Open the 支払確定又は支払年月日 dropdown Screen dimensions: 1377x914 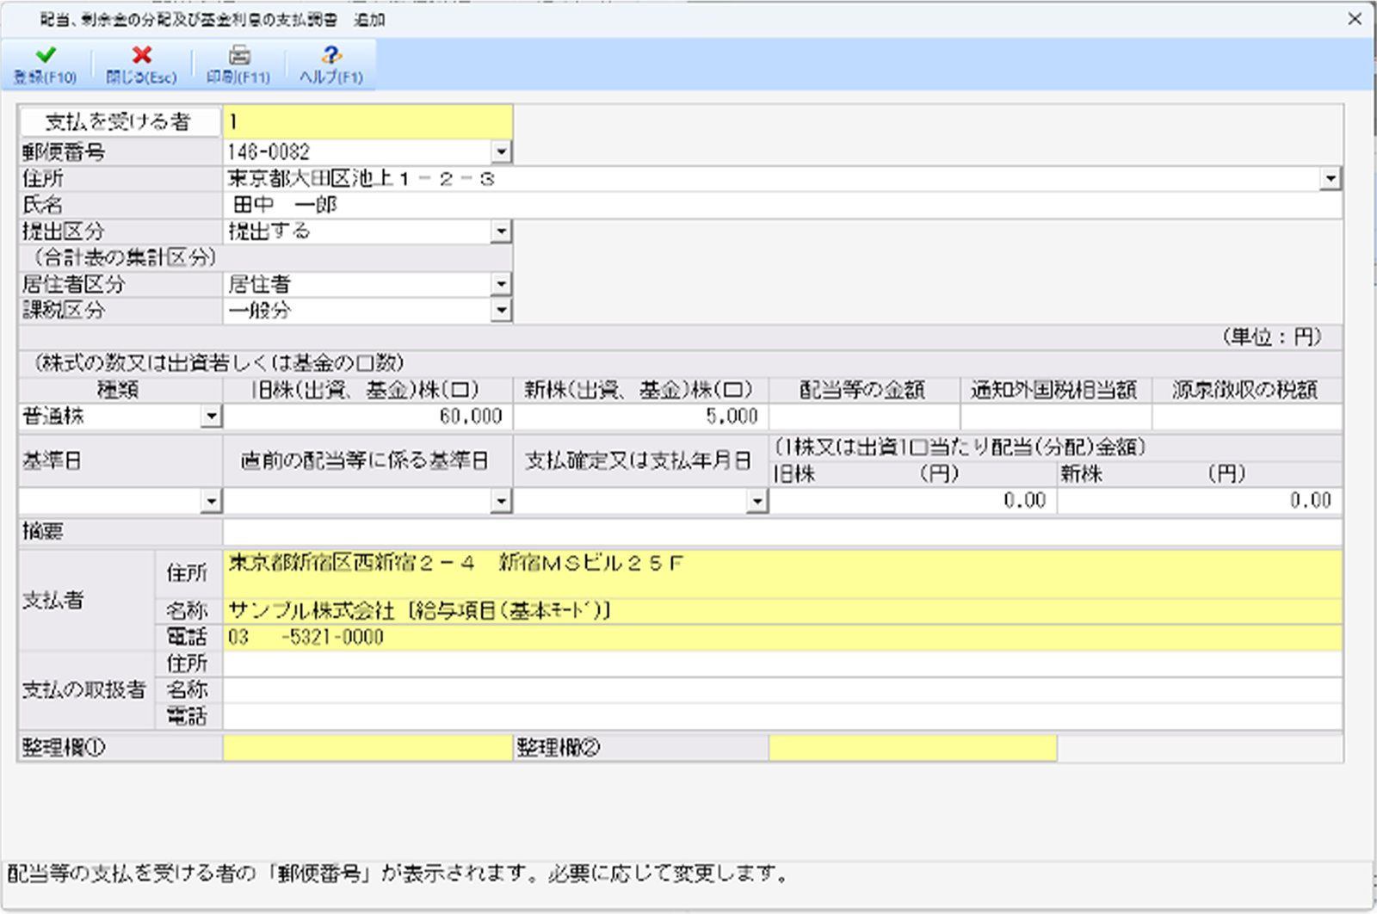pyautogui.click(x=758, y=500)
